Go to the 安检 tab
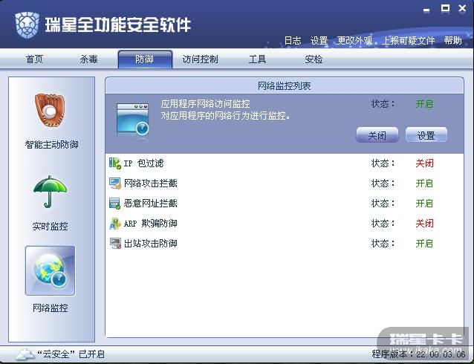474x364 pixels. [314, 59]
